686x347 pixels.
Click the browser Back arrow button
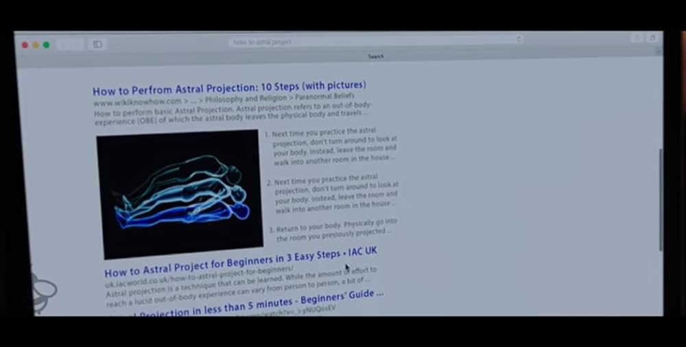(x=62, y=45)
